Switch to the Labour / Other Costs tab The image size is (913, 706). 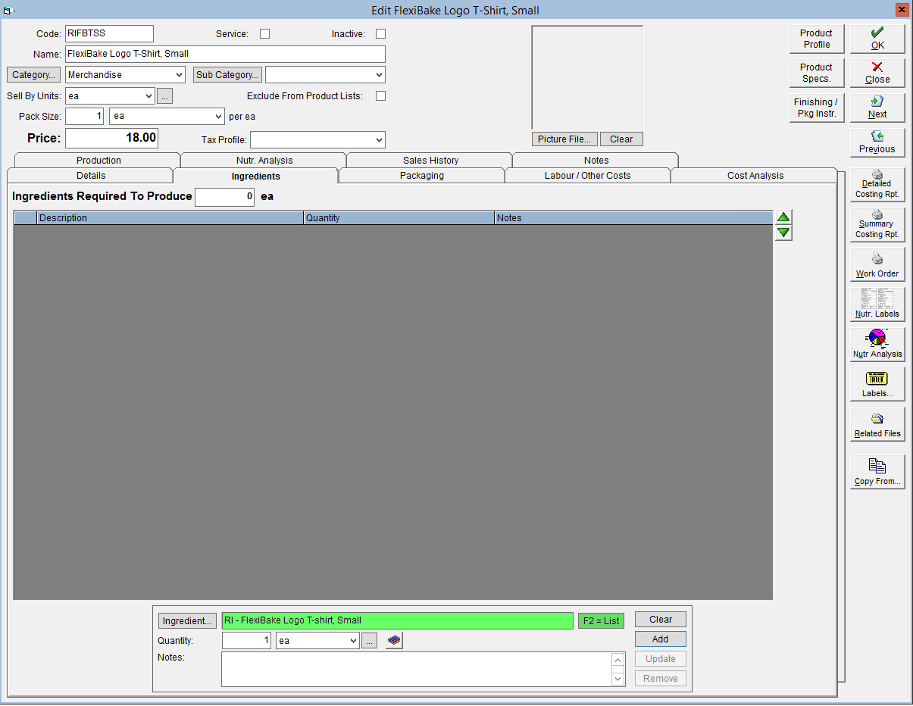pos(588,176)
